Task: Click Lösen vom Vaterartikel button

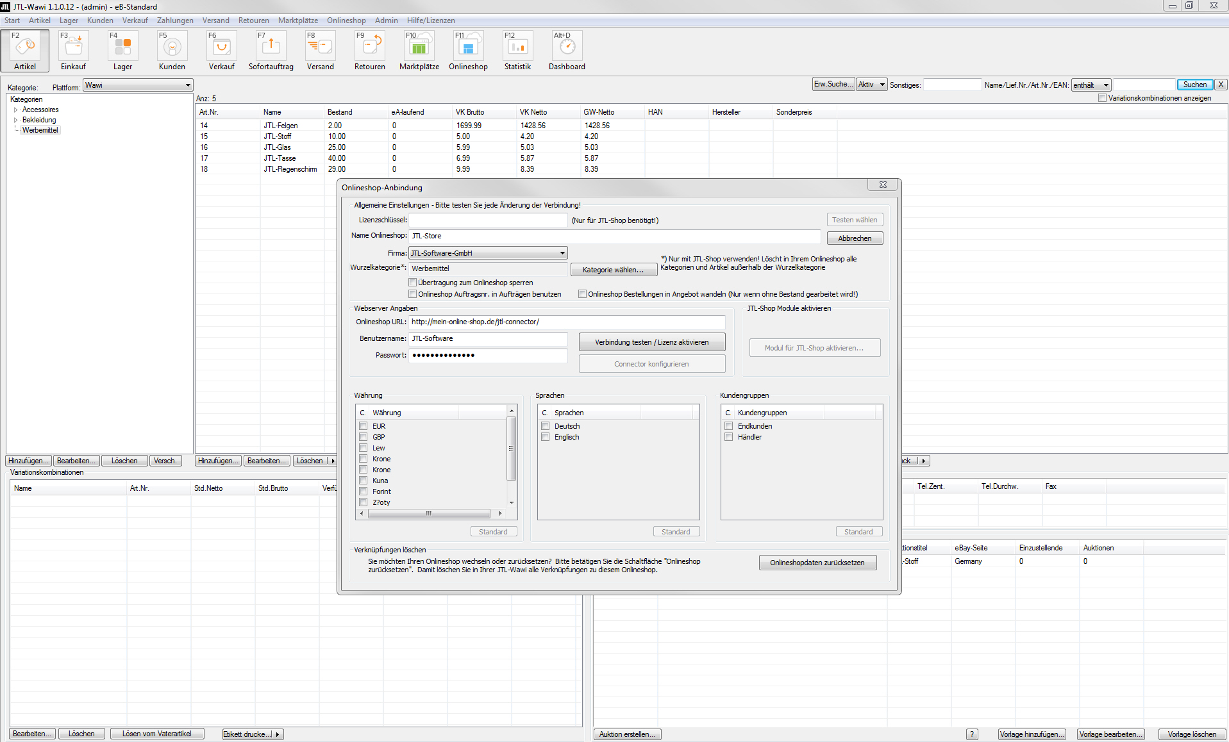Action: pyautogui.click(x=157, y=734)
